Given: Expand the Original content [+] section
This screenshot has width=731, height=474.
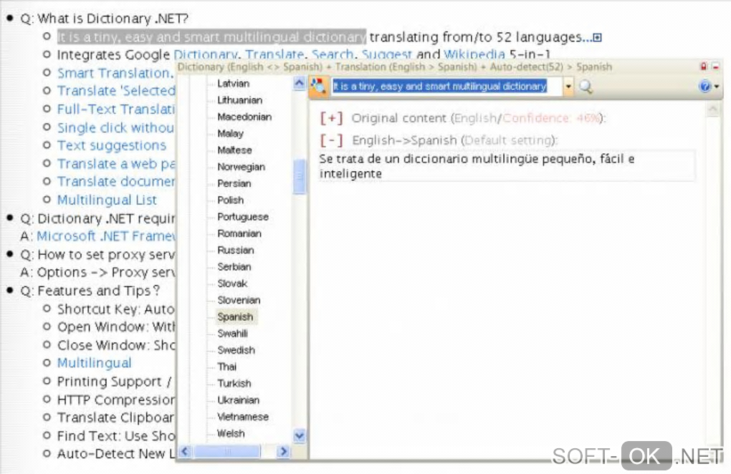Looking at the screenshot, I should click(x=332, y=118).
